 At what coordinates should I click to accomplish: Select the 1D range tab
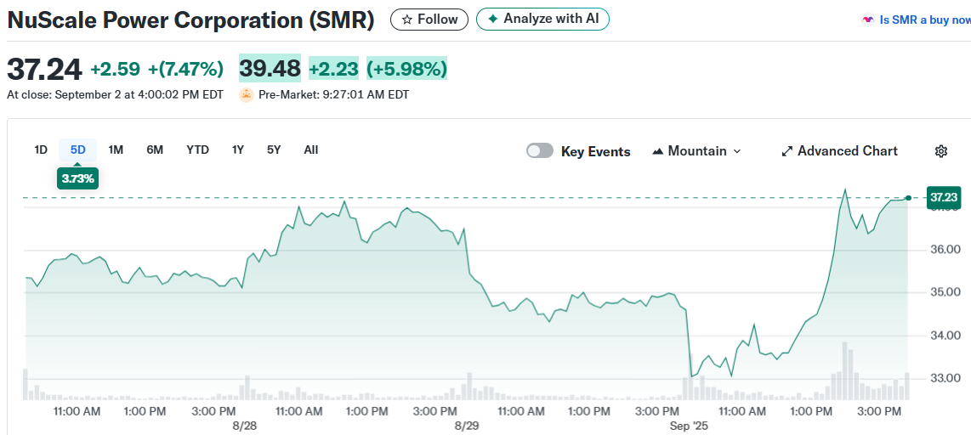pyautogui.click(x=41, y=150)
